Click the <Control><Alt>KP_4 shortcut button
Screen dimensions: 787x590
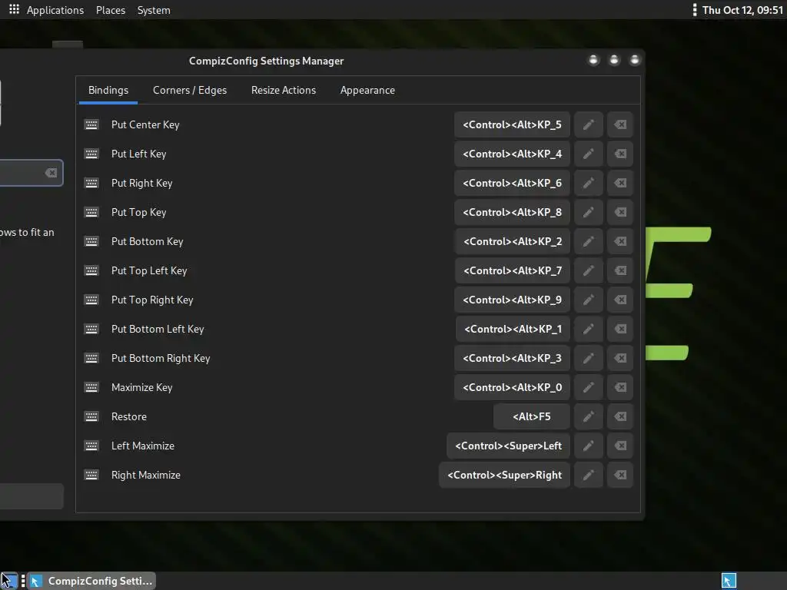512,154
